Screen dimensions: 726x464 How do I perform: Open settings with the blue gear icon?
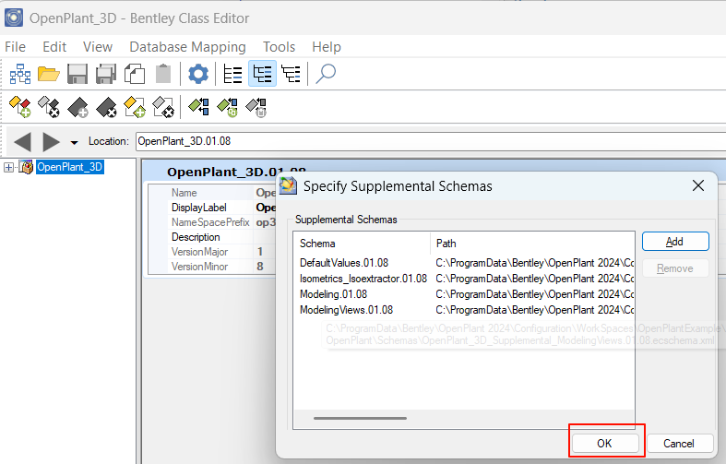click(x=198, y=74)
